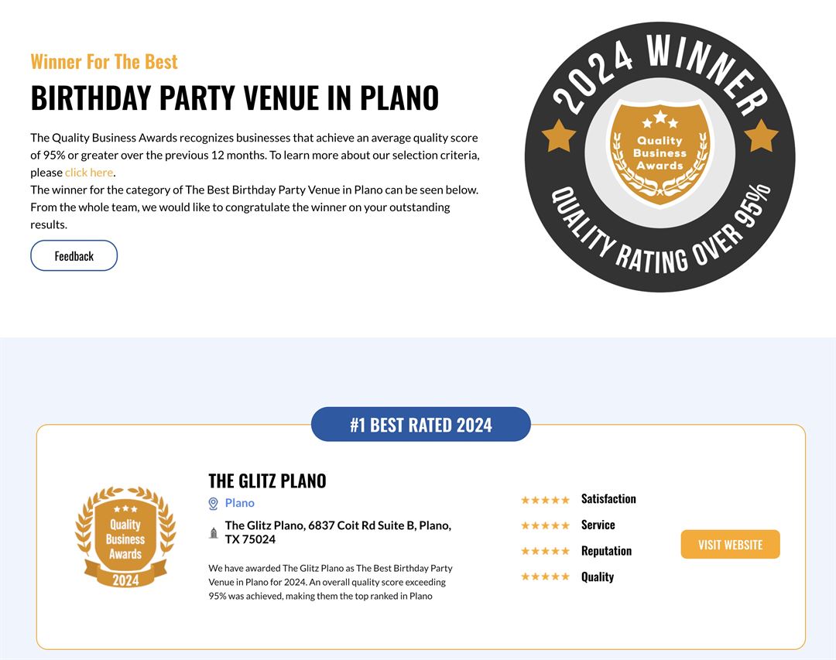Click the #1 Best Rated 2024 banner
This screenshot has width=836, height=660.
click(x=420, y=425)
